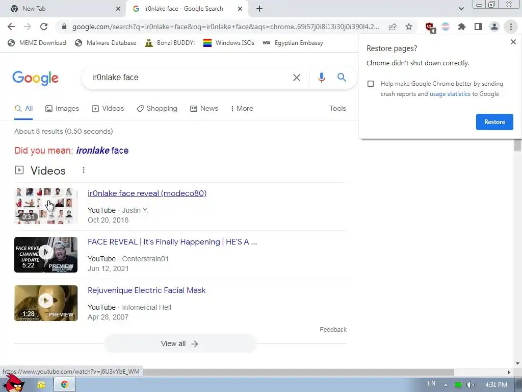Show hidden system tray icons
522x392 pixels.
pyautogui.click(x=446, y=385)
